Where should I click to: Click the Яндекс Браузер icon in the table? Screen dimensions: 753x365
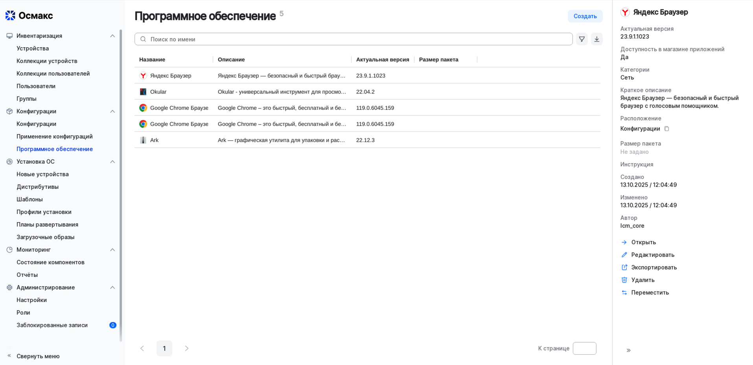click(x=143, y=75)
